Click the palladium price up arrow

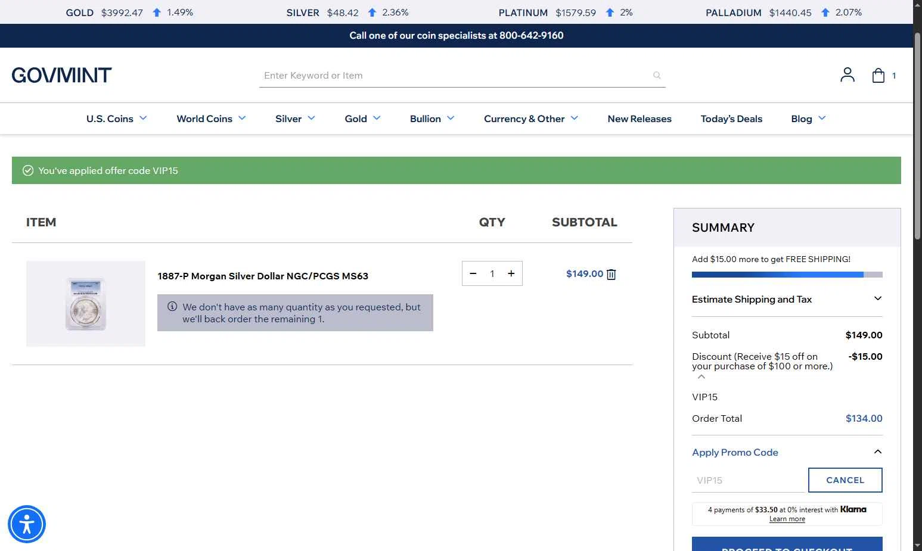point(825,13)
